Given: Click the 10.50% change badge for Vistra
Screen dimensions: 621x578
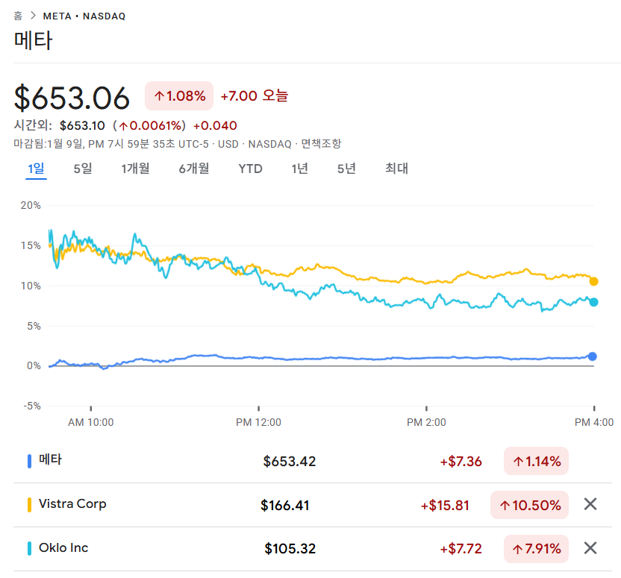Looking at the screenshot, I should 529,506.
